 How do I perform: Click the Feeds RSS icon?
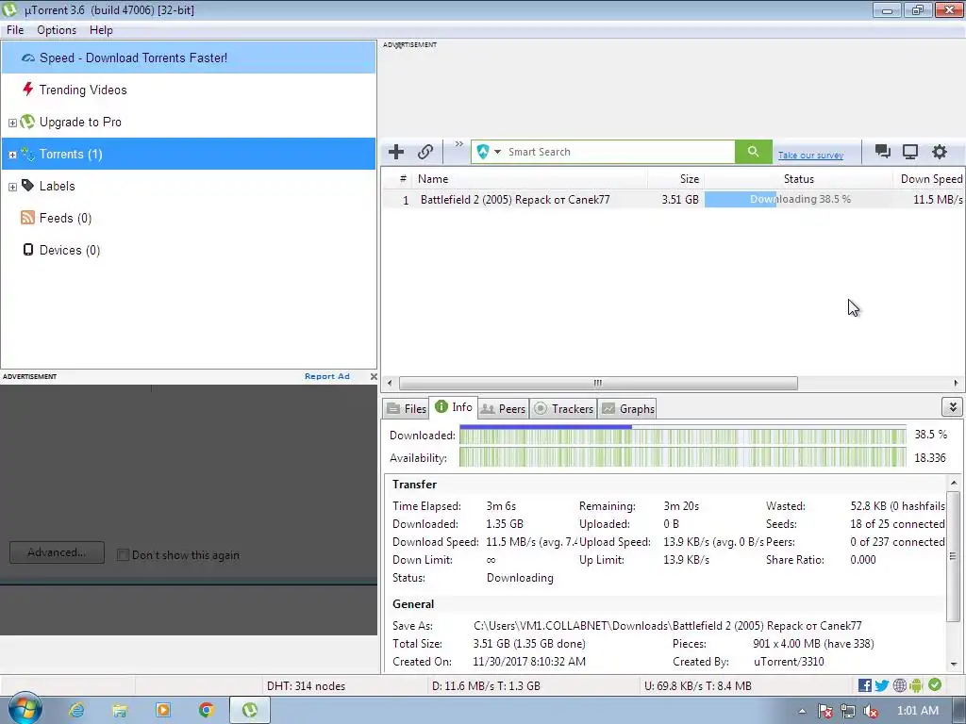[x=27, y=218]
